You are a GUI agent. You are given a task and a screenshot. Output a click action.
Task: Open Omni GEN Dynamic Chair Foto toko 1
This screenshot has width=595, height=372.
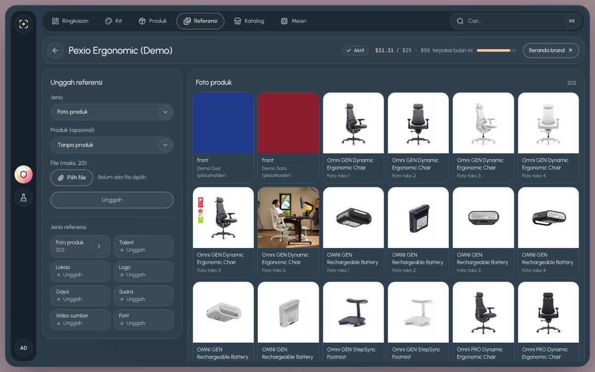pos(353,138)
